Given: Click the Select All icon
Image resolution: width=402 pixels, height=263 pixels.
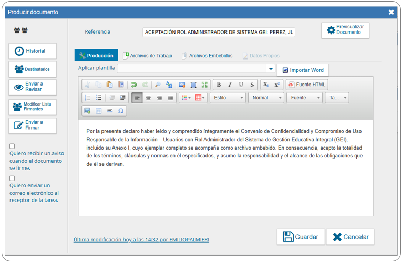Looking at the screenshot, I should pyautogui.click(x=193, y=85).
